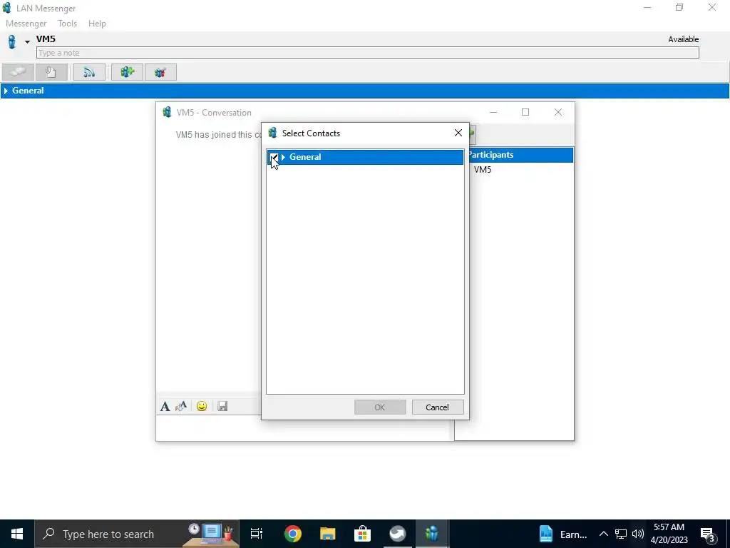Click VM5 user name in main window

click(46, 39)
